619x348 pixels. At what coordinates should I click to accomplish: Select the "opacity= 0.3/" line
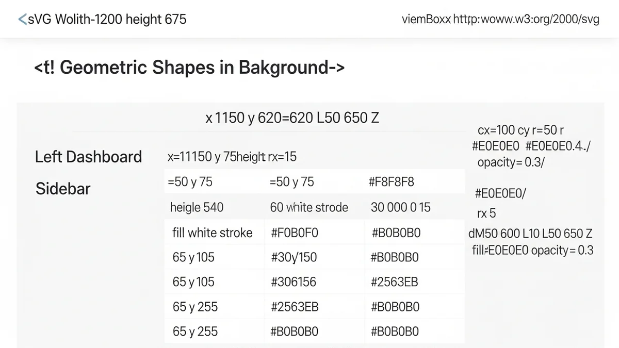pos(511,162)
